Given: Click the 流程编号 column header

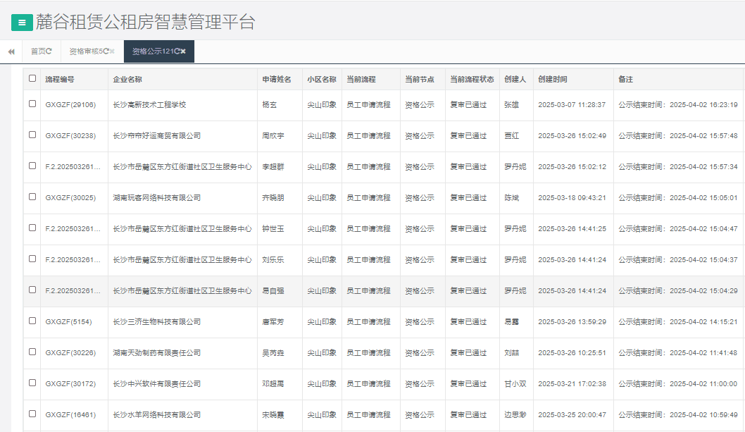Looking at the screenshot, I should click(61, 79).
